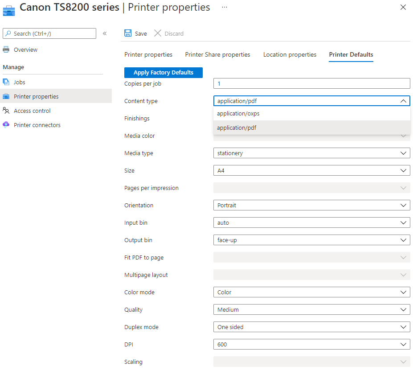Open the Duplex mode dropdown showing One sided
The width and height of the screenshot is (413, 379).
click(311, 327)
